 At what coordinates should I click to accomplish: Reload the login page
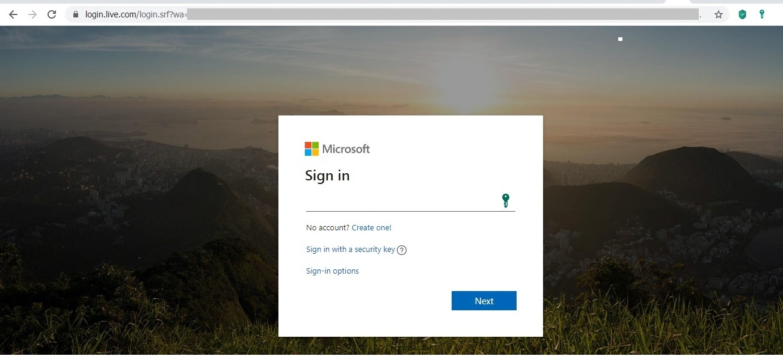(x=52, y=14)
